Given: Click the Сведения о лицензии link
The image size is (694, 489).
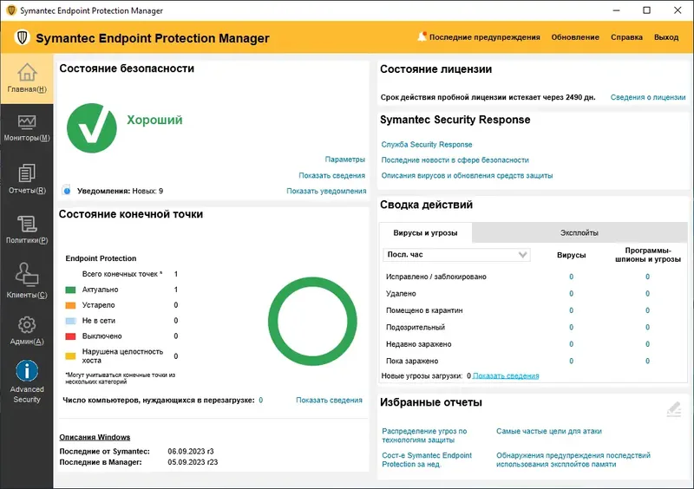Looking at the screenshot, I should click(648, 97).
